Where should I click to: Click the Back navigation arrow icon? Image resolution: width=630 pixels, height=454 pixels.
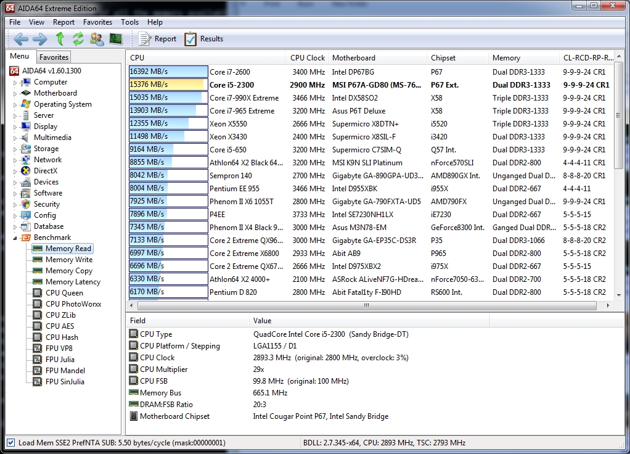21,39
